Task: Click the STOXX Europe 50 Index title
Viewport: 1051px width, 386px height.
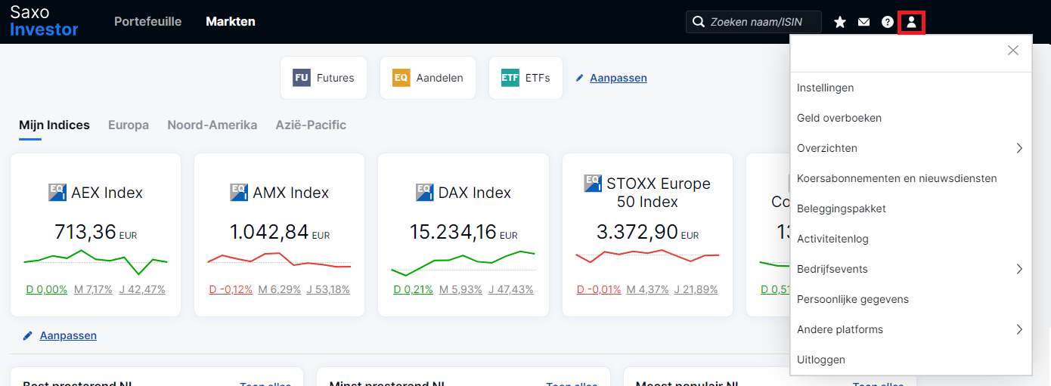Action: tap(658, 193)
